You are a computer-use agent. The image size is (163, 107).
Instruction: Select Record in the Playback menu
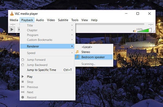click(48, 97)
